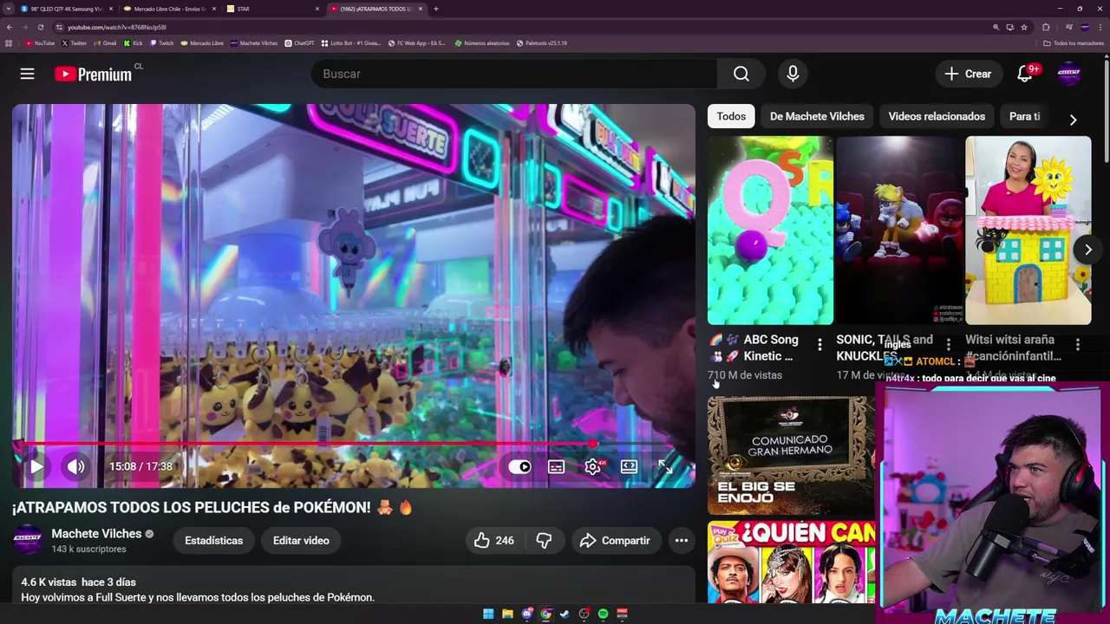Click the search magnifier button
Screen dimensions: 1110x624
[741, 74]
